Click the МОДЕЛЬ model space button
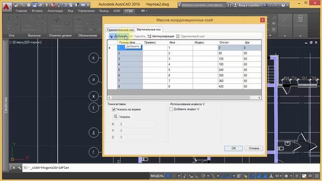The image size is (322, 181). point(157,176)
